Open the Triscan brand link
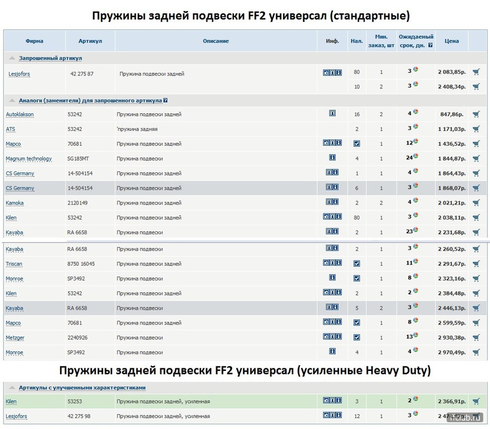This screenshot has width=490, height=429. pyautogui.click(x=14, y=264)
